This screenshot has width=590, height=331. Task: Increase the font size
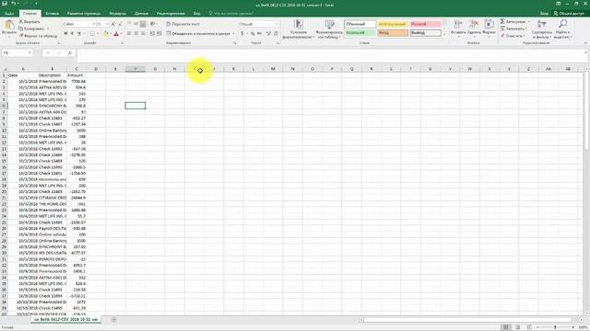pos(113,24)
